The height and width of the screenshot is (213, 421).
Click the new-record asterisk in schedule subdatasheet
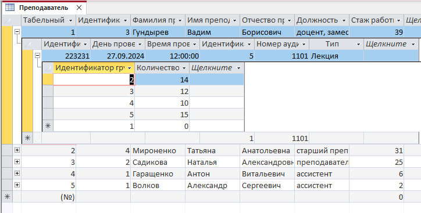(28, 138)
